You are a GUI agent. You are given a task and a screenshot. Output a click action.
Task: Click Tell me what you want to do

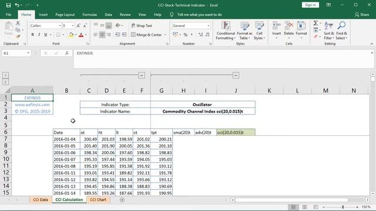coord(199,15)
